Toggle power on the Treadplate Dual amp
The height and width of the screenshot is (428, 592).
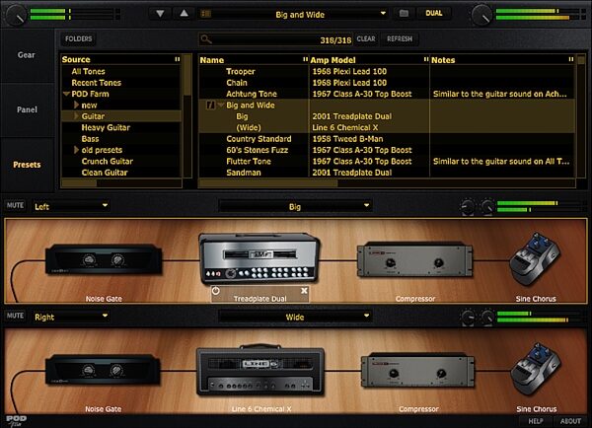pyautogui.click(x=215, y=291)
